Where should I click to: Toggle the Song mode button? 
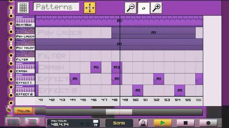click(119, 123)
